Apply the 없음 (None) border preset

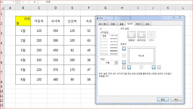click(131, 35)
